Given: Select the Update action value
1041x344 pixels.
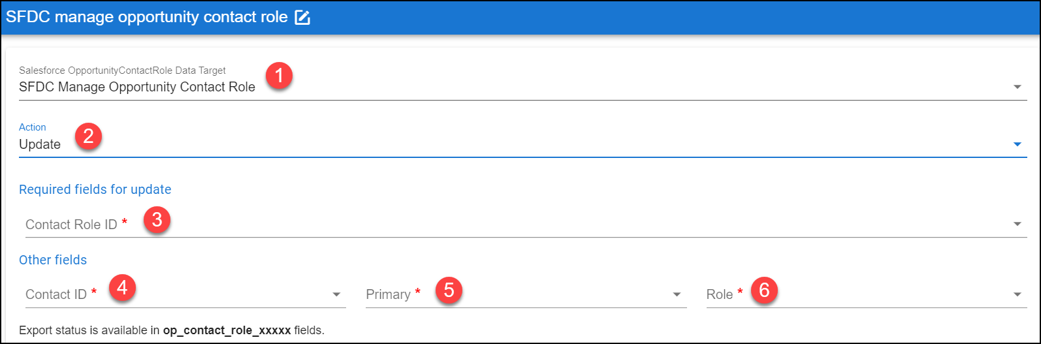Looking at the screenshot, I should pos(40,144).
